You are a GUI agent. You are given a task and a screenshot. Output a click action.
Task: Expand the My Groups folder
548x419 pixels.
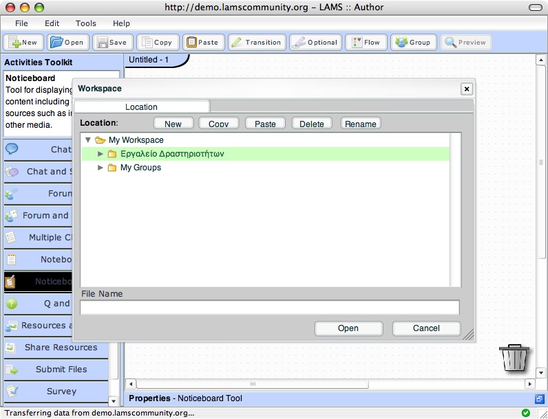[101, 168]
